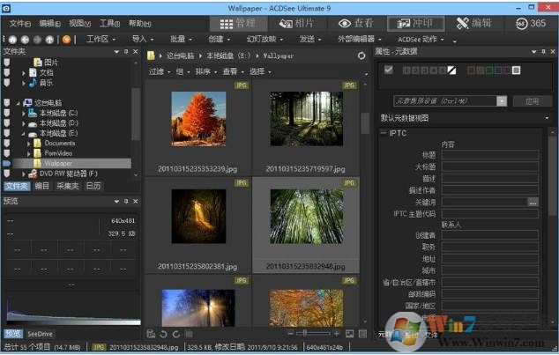Click the keyword browse button (...)
The height and width of the screenshot is (355, 559).
(533, 203)
